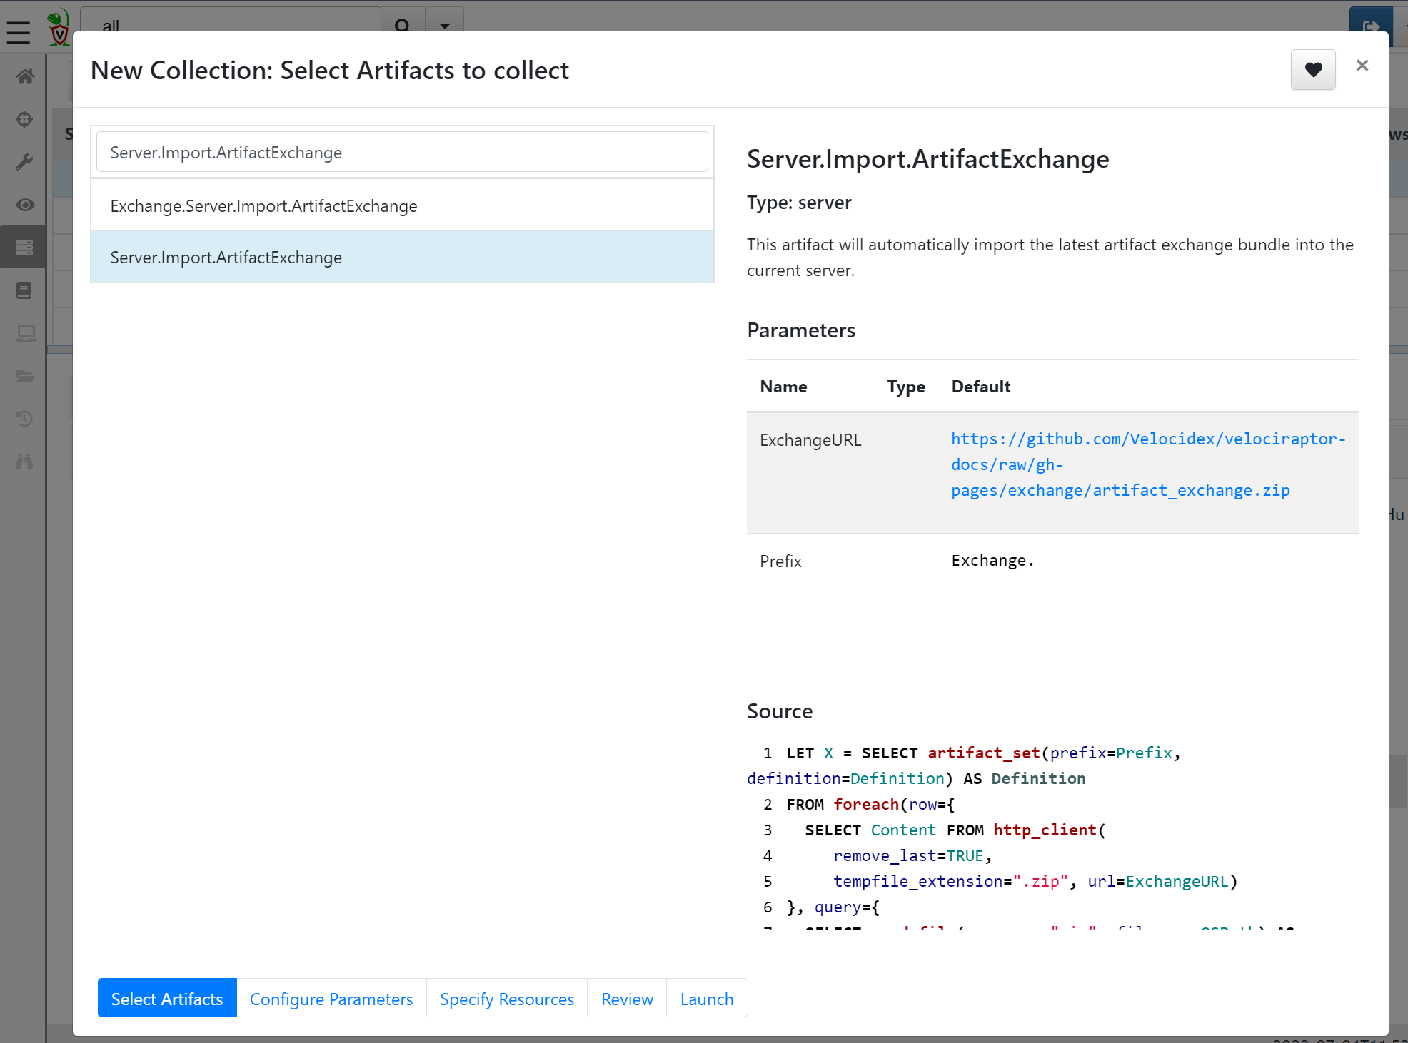
Task: Click the artifact search input field
Action: 402,152
